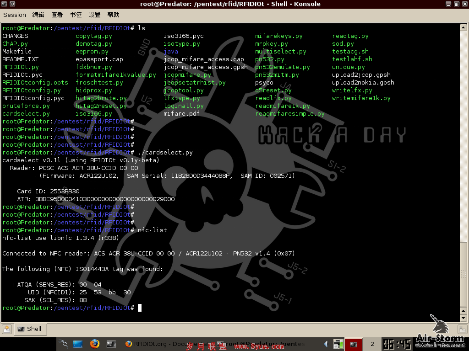This screenshot has width=469, height=351.
Task: Click the new session button beside Shell tab
Action: (x=7, y=329)
